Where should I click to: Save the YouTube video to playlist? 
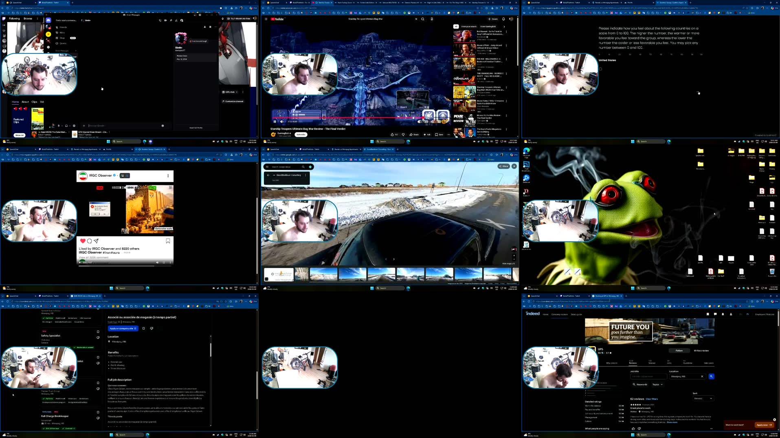pos(439,134)
